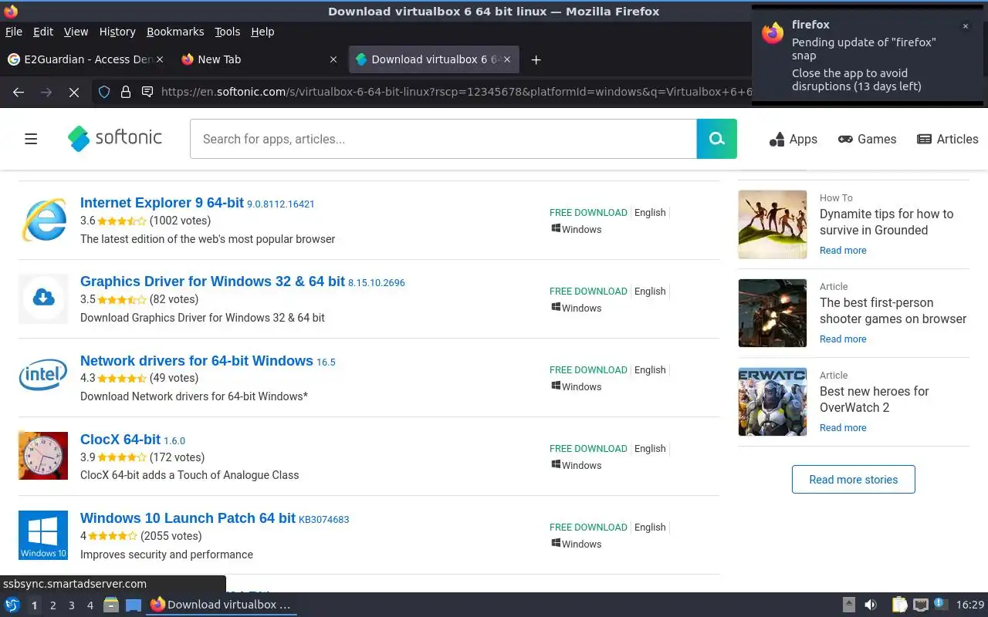
Task: Click Read more under Grounded tips
Action: (843, 251)
